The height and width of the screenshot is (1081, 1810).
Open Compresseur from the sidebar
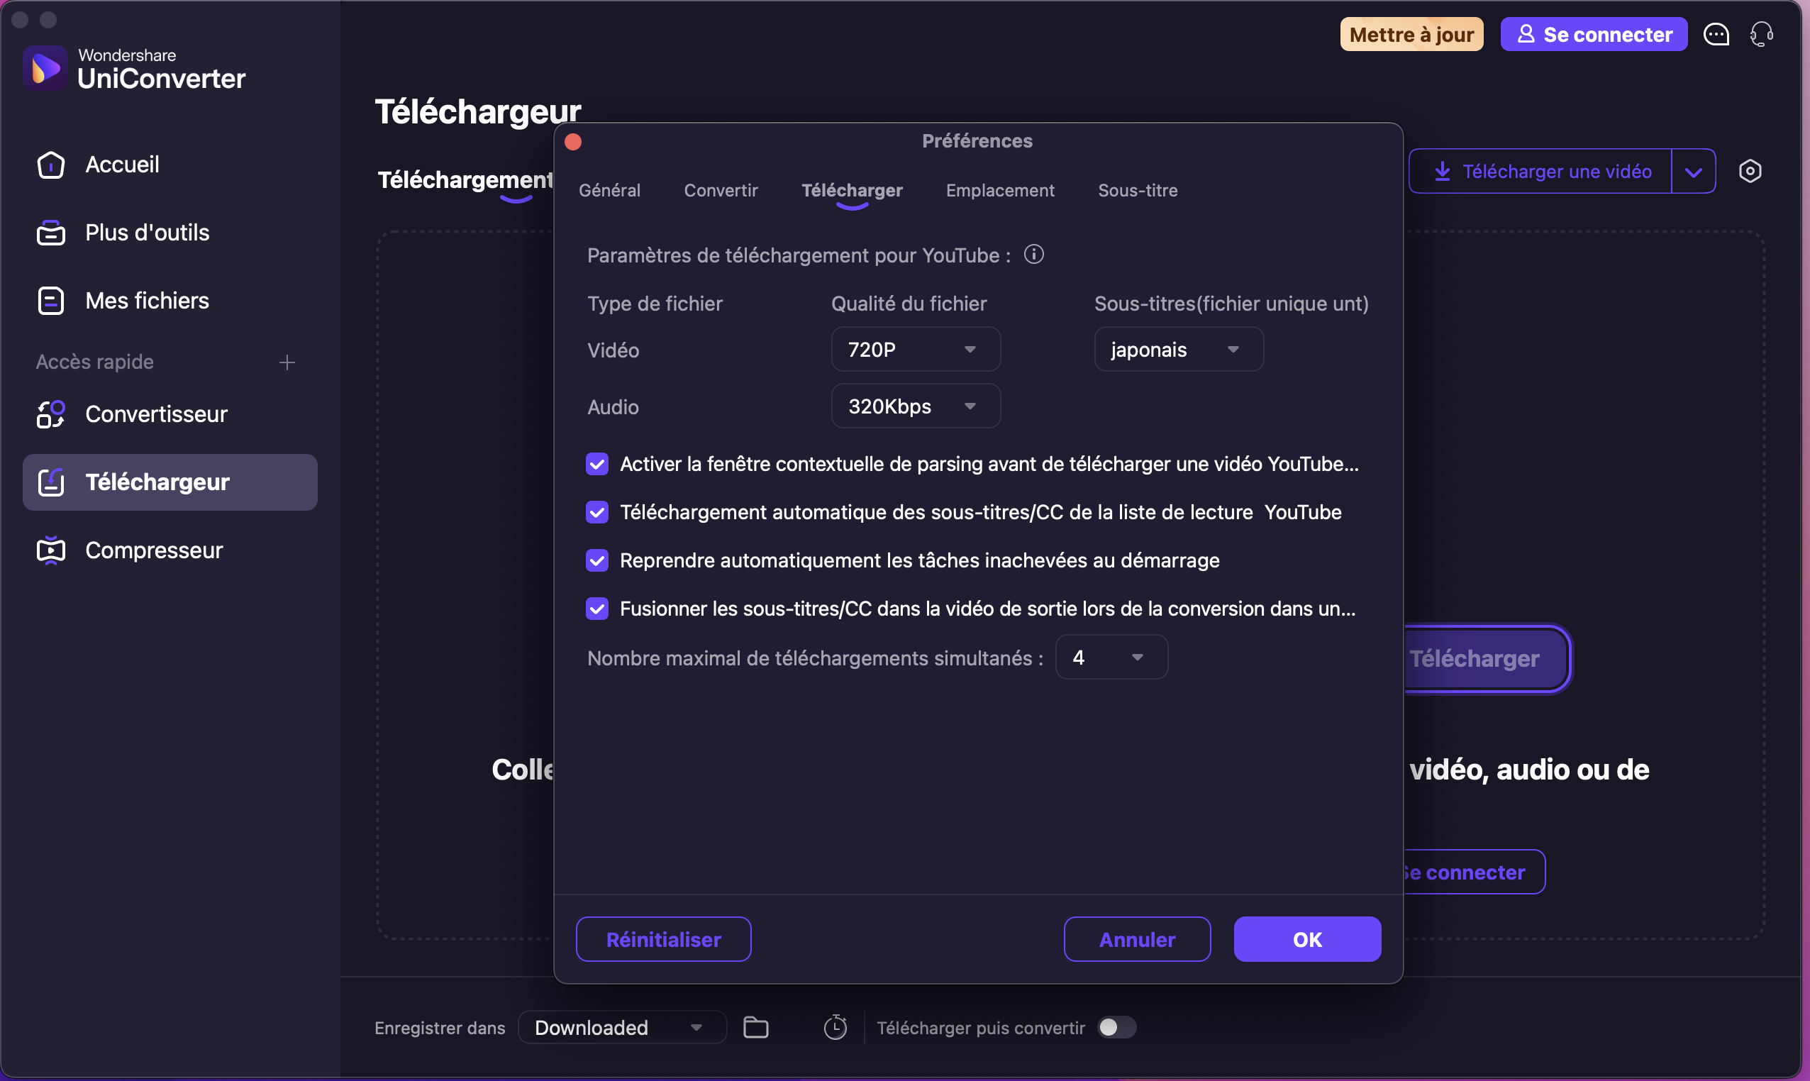(x=153, y=550)
